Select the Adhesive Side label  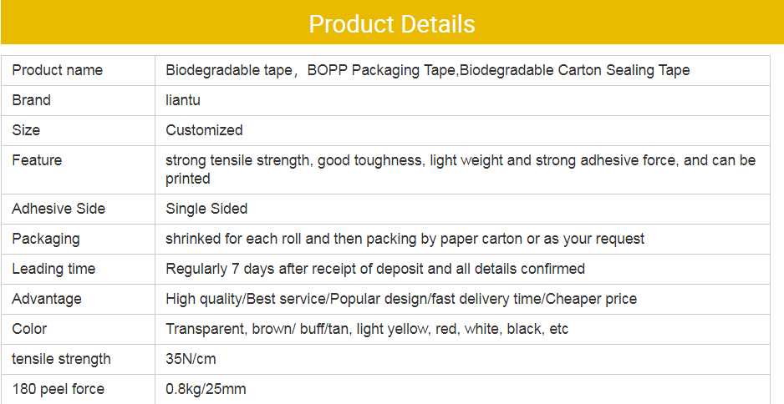[59, 209]
